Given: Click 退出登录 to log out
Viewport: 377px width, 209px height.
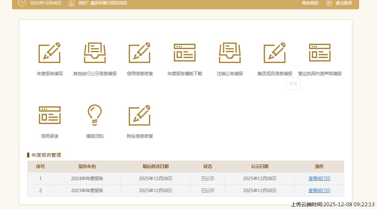Looking at the screenshot, I should pyautogui.click(x=344, y=3).
